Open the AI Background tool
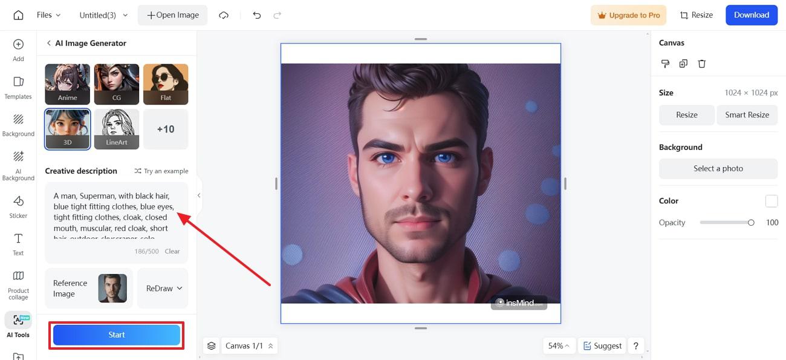The image size is (786, 360). 18,166
